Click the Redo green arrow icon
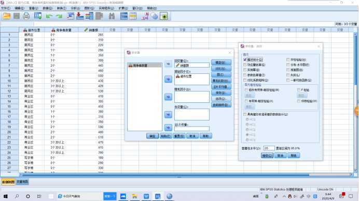359x201 pixels. tap(59, 16)
